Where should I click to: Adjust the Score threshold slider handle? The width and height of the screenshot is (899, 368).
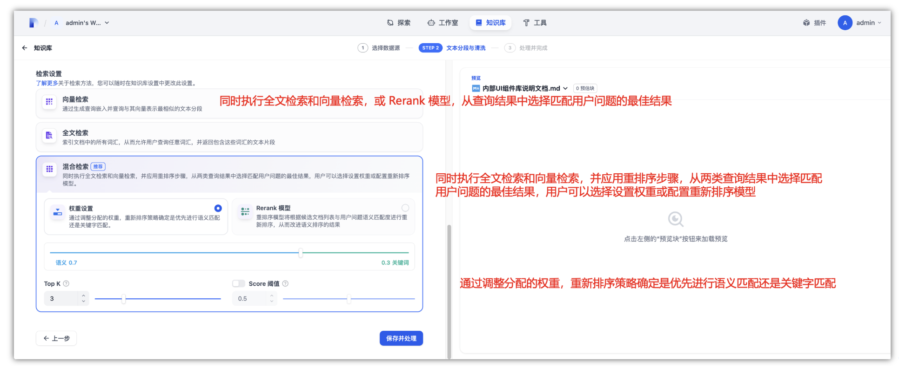point(349,299)
